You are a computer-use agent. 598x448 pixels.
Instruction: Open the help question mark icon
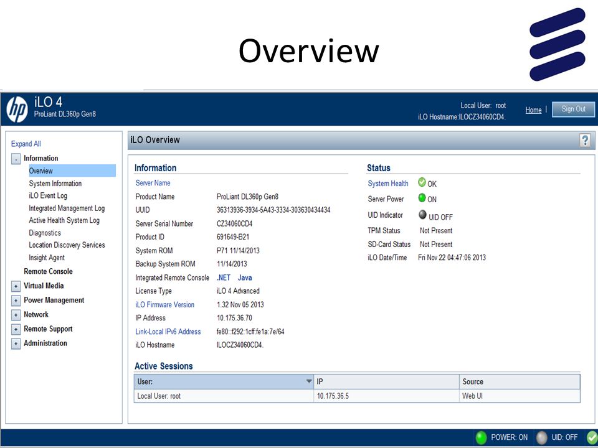click(585, 140)
